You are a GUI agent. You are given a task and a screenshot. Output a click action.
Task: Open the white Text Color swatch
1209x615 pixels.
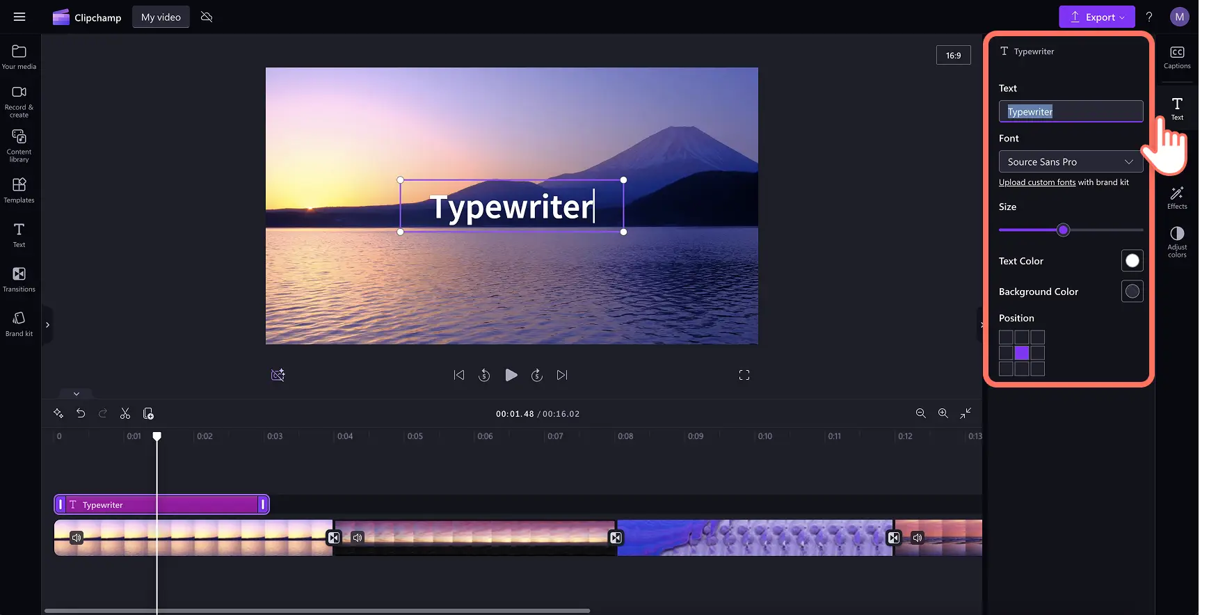tap(1132, 261)
